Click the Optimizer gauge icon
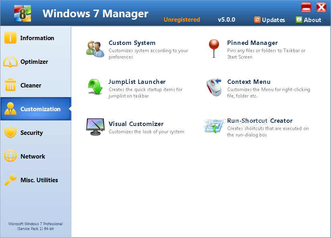Viewport: 331px width, 238px height. 10,62
